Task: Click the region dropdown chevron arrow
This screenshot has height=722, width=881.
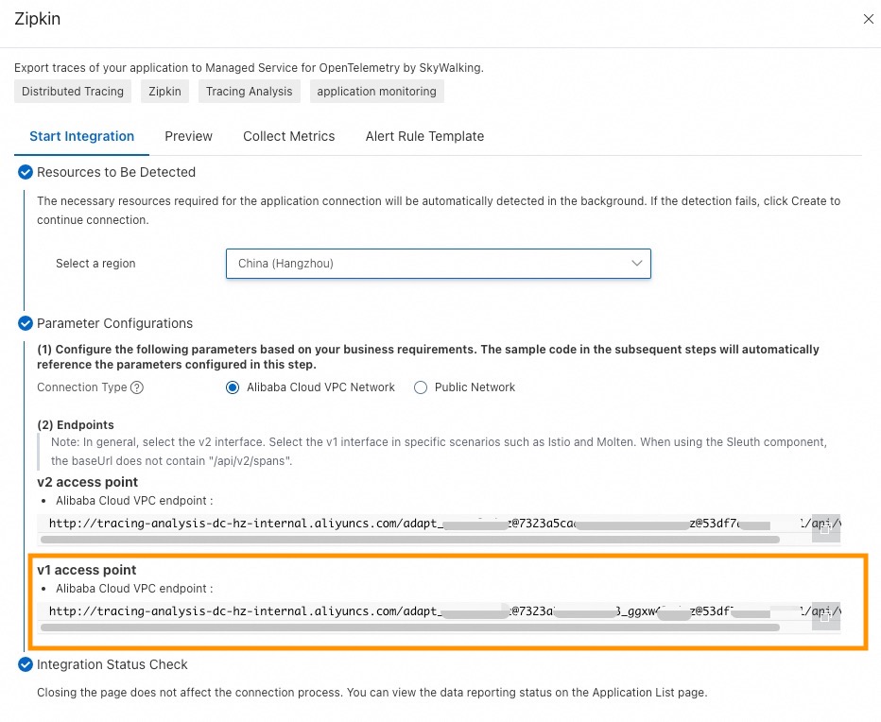Action: (637, 264)
